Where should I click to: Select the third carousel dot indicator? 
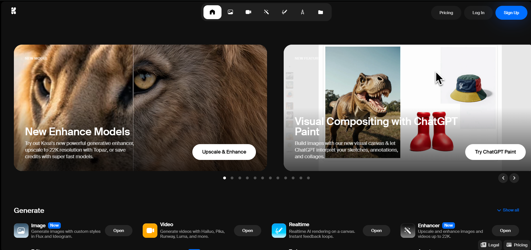coord(240,178)
